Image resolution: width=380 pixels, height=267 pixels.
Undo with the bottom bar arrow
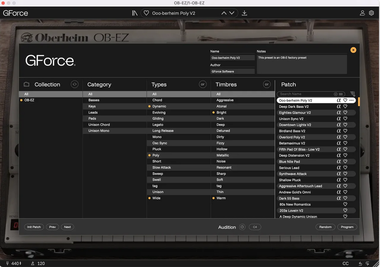[x=360, y=264]
